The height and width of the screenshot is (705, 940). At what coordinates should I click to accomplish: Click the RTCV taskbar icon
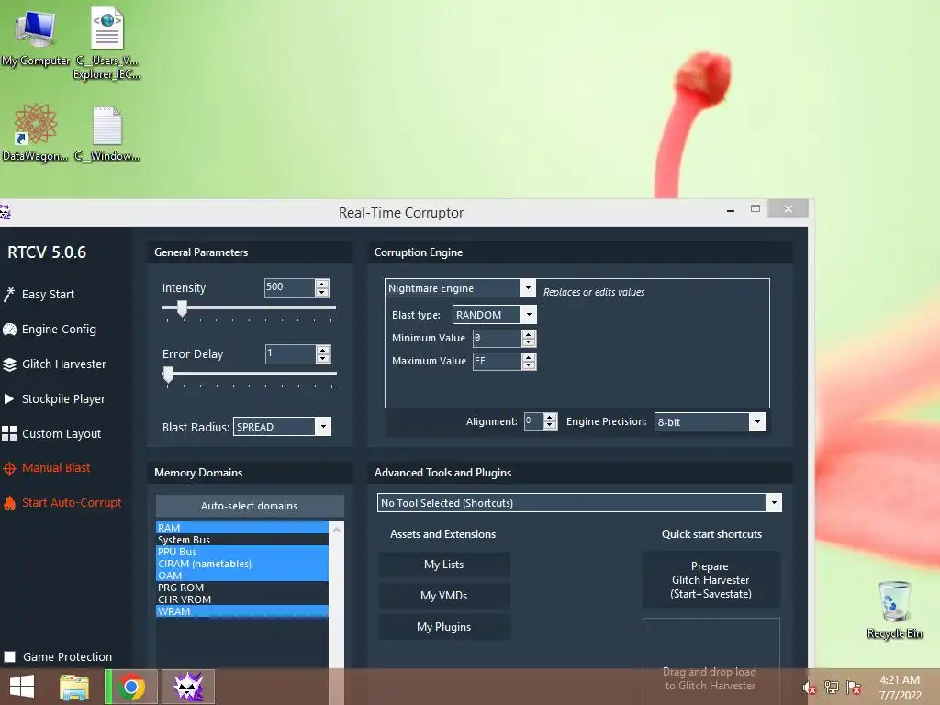coord(188,687)
